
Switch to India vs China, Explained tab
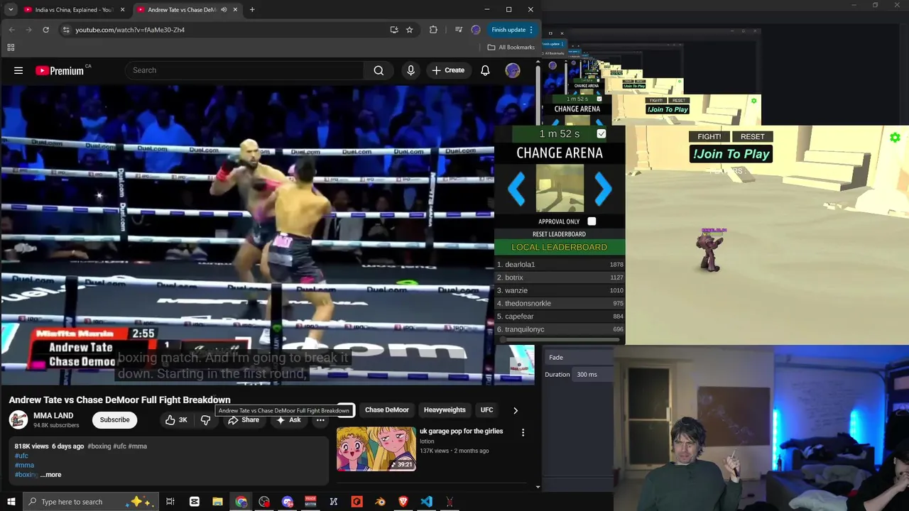(x=75, y=10)
